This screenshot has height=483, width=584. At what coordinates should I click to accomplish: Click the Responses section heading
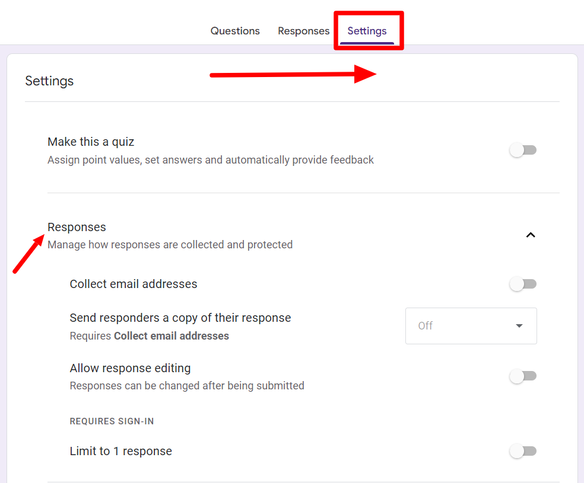tap(77, 227)
